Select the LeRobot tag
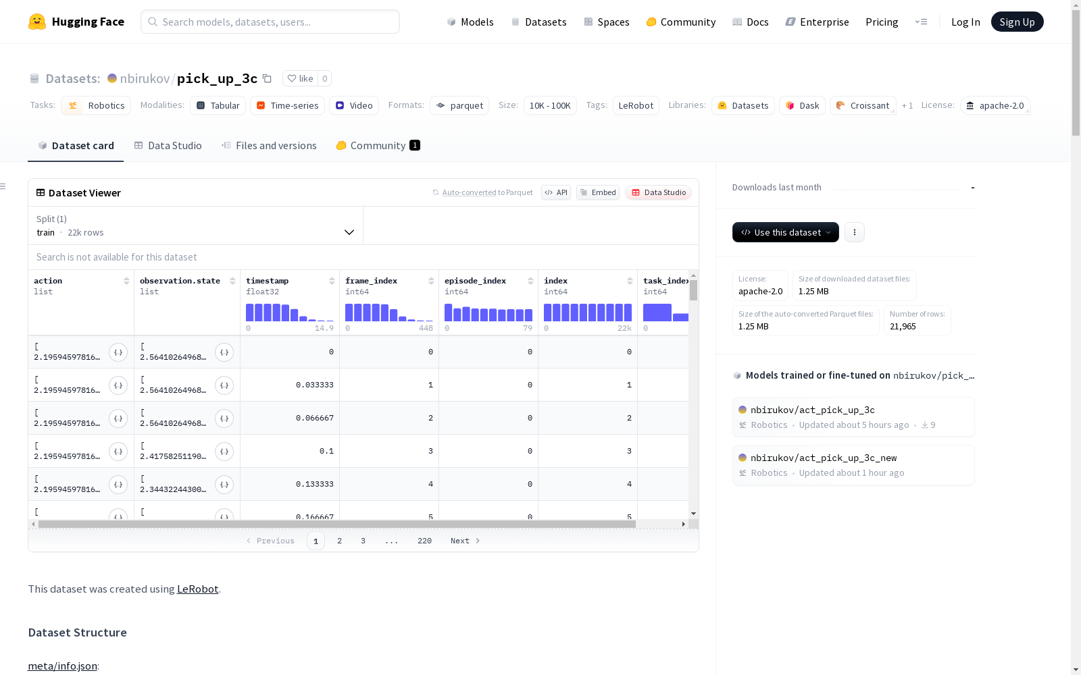Screen dimensions: 1081x675 636,105
